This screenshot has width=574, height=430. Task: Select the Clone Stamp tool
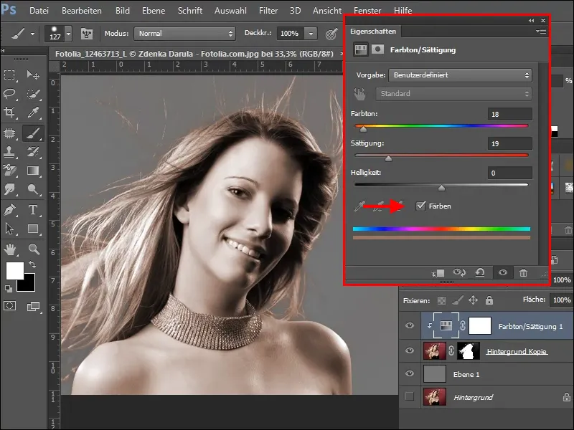(9, 152)
